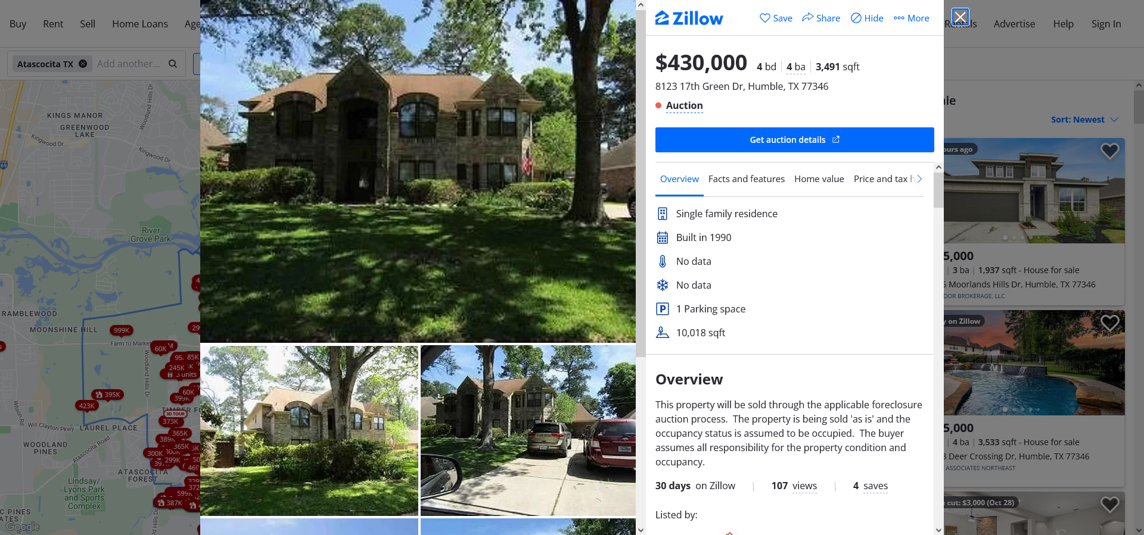Click Get auction details button

(794, 140)
